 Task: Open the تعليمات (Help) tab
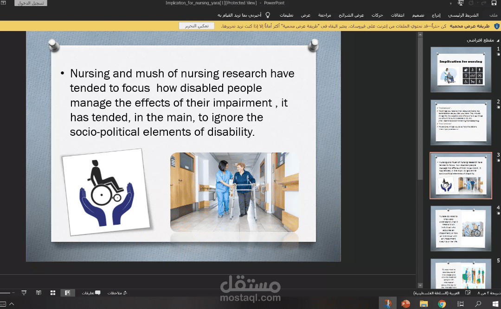[x=286, y=15]
